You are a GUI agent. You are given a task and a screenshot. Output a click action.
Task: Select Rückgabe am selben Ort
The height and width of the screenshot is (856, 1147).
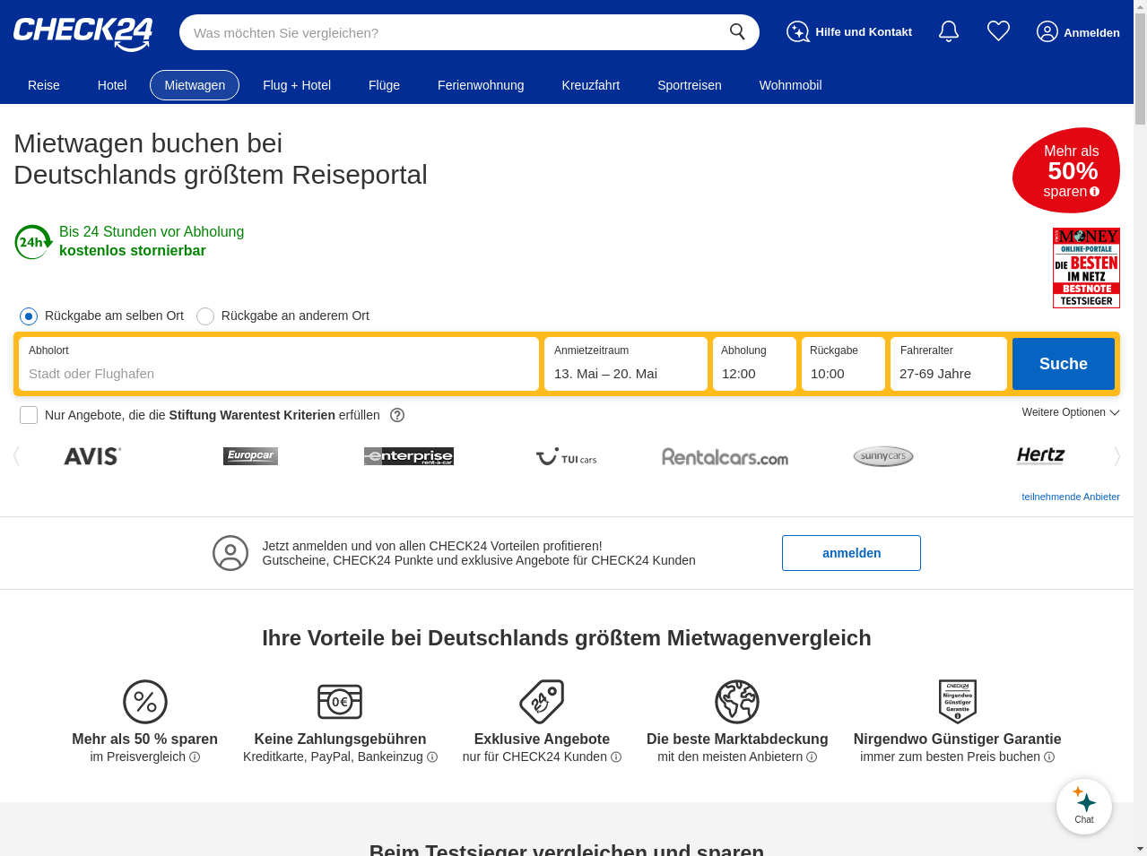29,316
